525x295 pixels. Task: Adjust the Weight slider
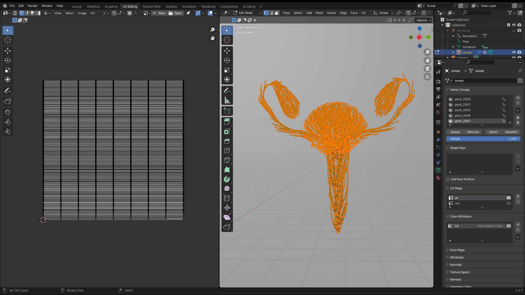[483, 139]
